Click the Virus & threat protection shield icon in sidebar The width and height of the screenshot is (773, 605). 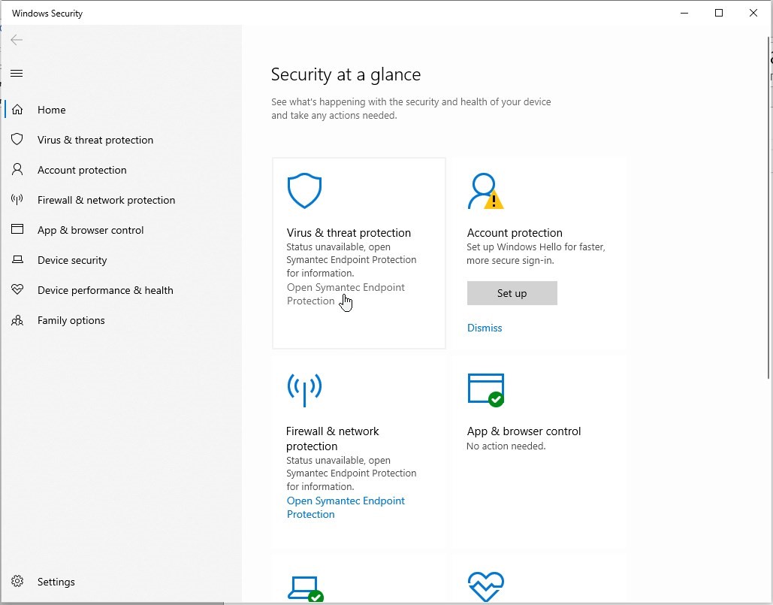click(x=17, y=140)
